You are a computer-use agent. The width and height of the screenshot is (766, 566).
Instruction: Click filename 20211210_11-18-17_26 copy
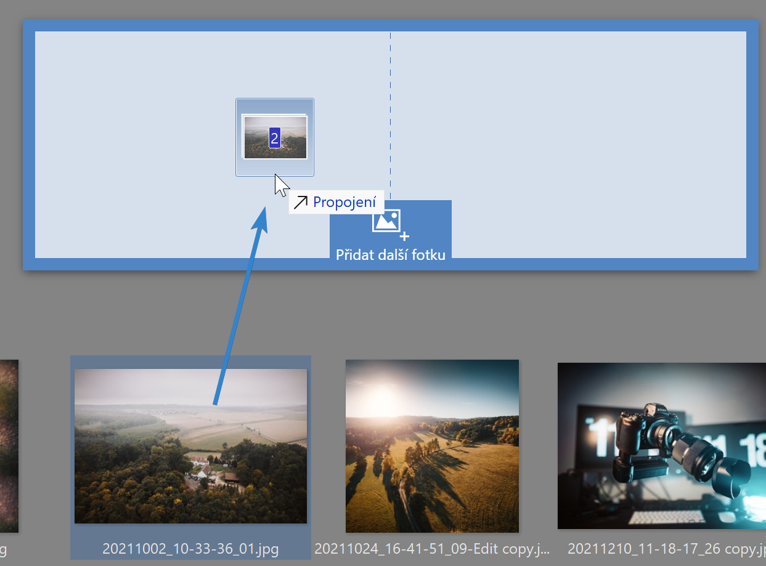[666, 548]
